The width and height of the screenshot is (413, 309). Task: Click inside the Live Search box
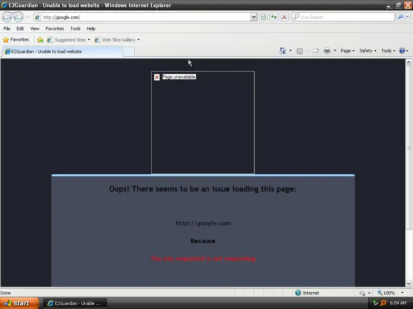[343, 17]
